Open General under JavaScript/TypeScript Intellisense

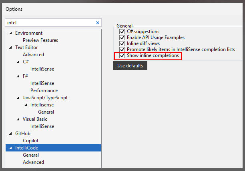coord(46,112)
